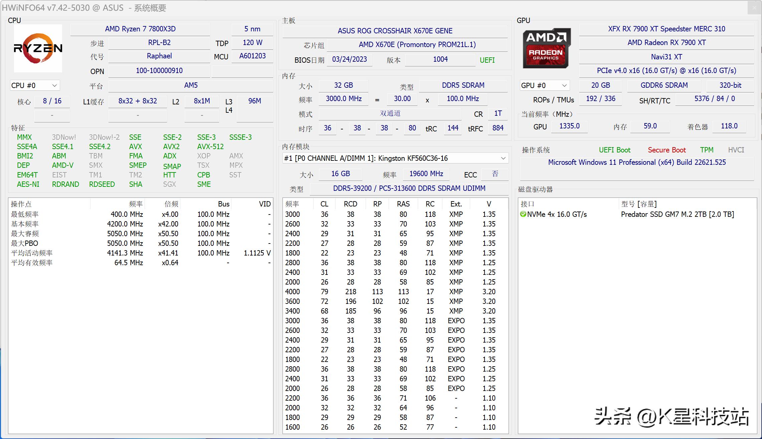Click the TPM status indicator

coord(707,150)
